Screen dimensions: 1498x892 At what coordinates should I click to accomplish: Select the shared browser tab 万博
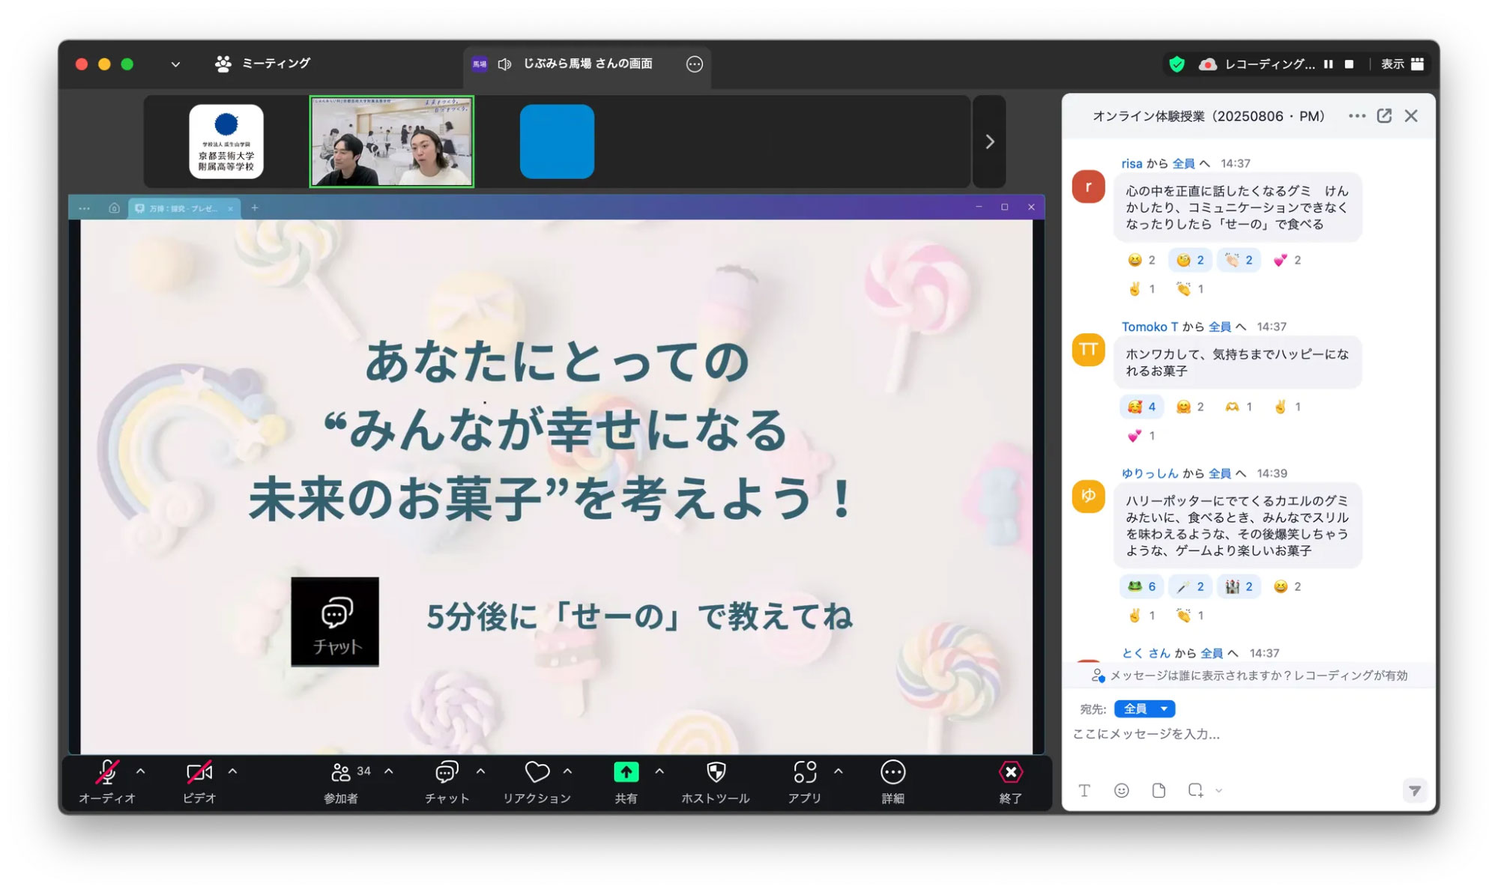point(184,208)
